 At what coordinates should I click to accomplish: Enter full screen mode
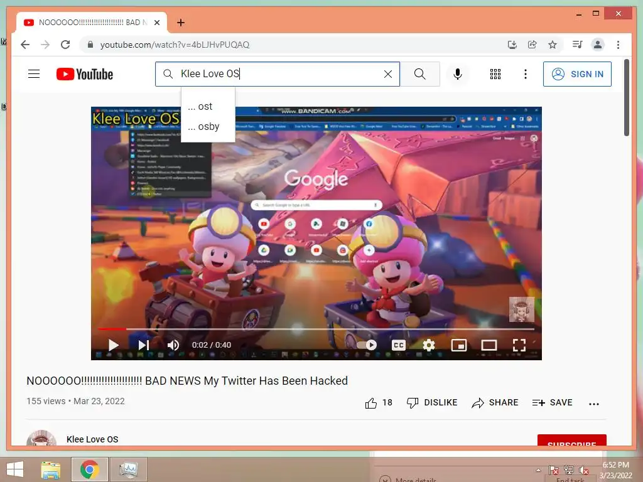click(x=519, y=345)
